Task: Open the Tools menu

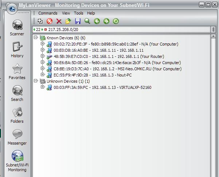Action: click(78, 13)
